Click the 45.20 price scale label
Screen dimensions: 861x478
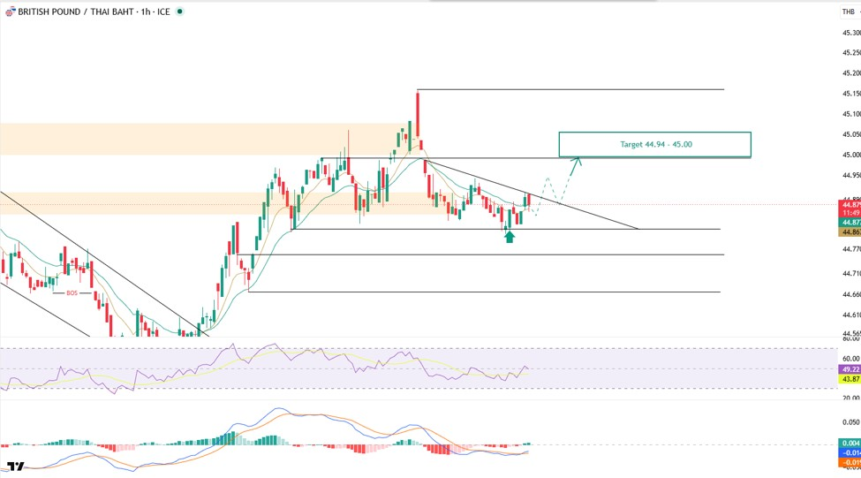click(851, 73)
